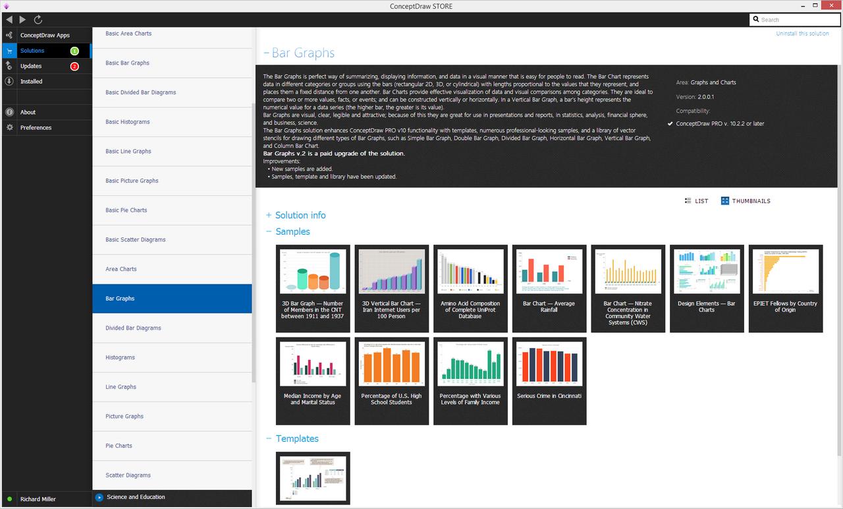Open Amino Acid Composition sample

(470, 288)
